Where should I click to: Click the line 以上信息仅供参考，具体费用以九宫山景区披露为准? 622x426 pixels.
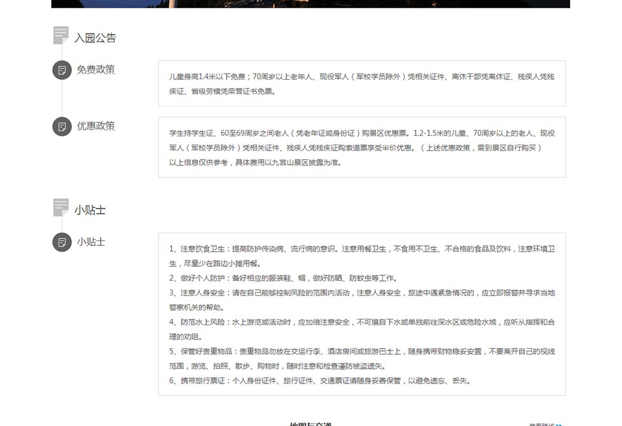click(255, 162)
